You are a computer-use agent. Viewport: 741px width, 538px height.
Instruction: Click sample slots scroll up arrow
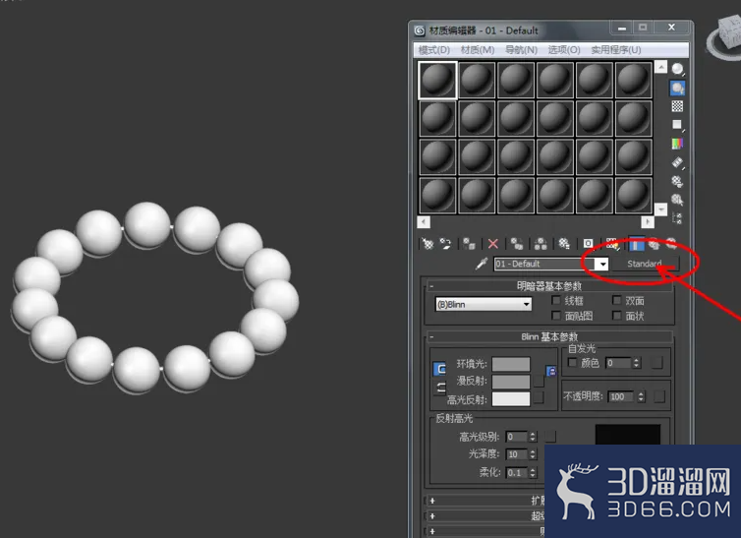660,67
